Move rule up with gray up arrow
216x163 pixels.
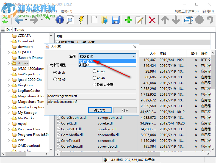(165, 20)
